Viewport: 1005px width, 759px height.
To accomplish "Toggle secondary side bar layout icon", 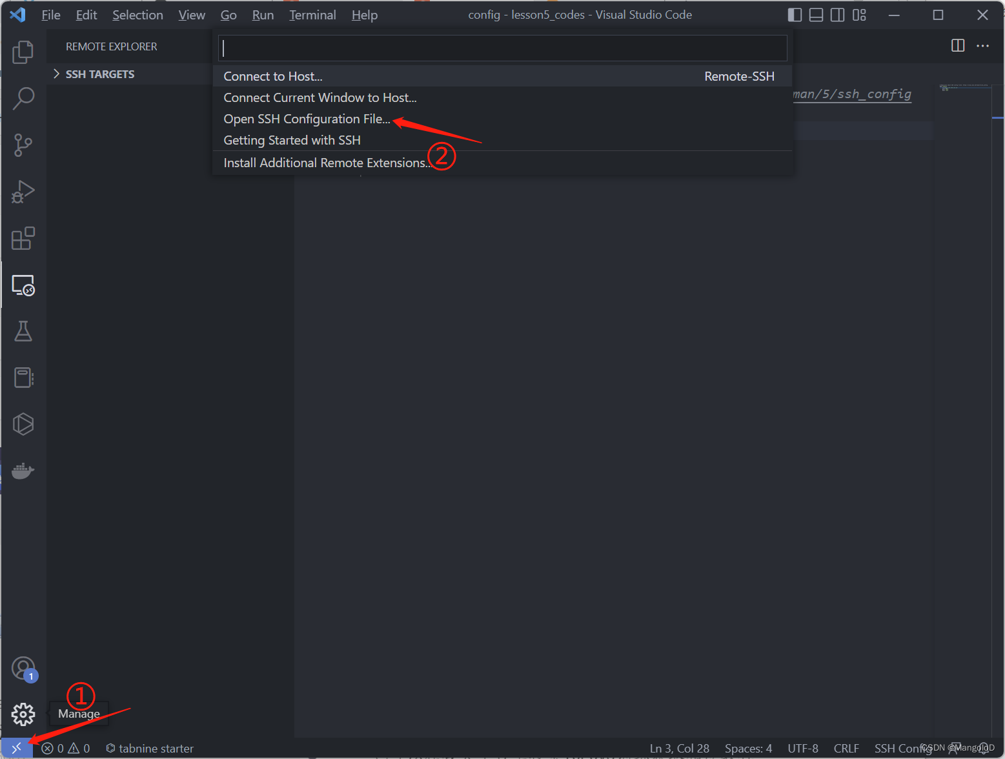I will [x=837, y=15].
